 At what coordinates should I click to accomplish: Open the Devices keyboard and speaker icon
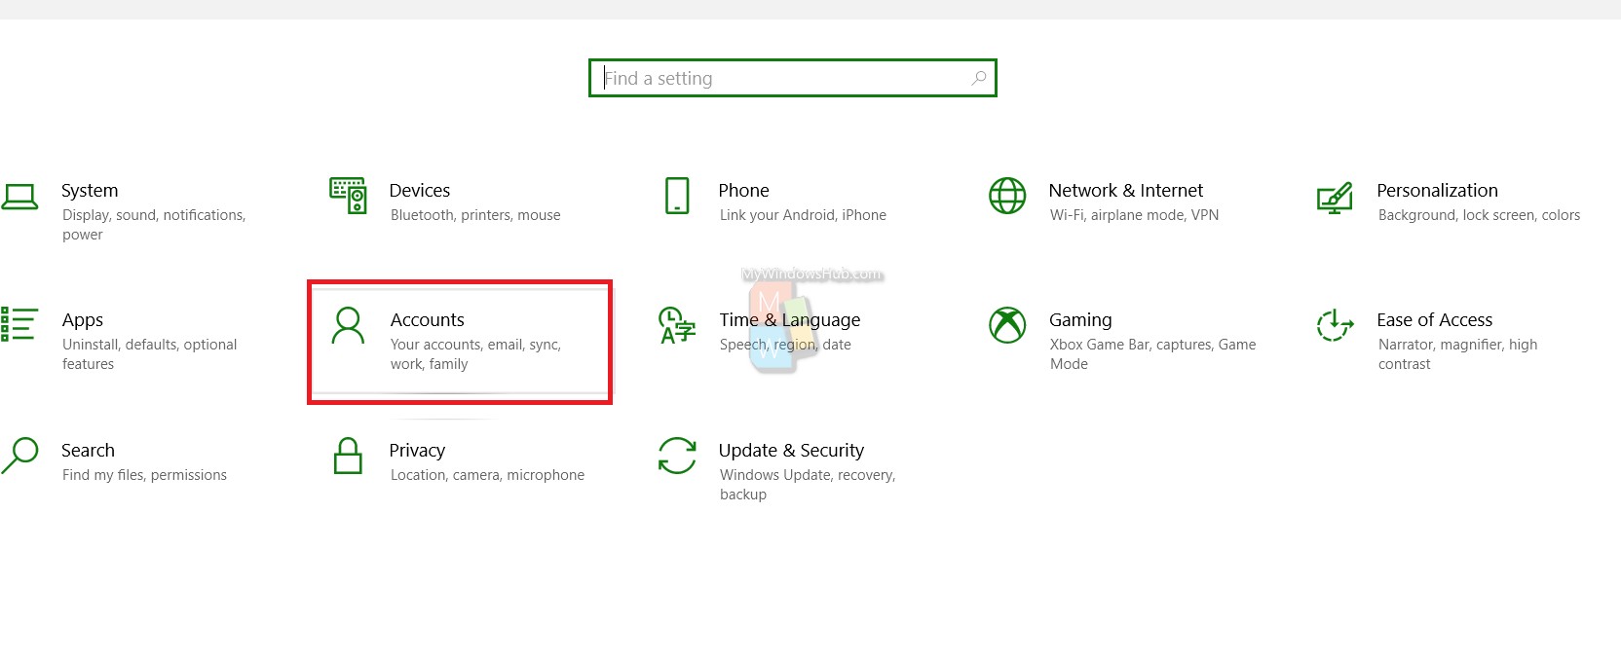point(348,196)
